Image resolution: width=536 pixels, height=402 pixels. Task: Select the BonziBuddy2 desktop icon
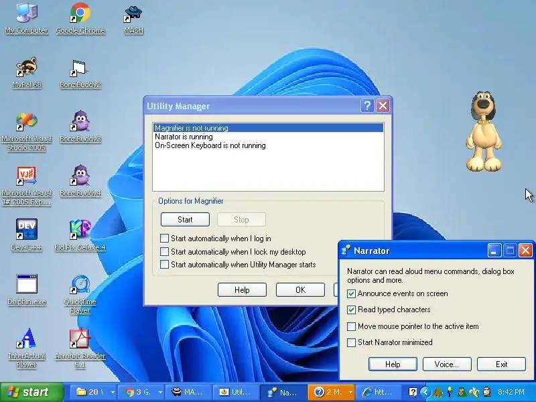80,74
